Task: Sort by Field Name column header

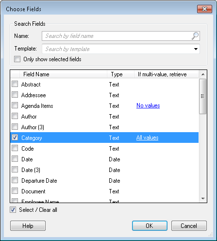Action: coord(63,74)
